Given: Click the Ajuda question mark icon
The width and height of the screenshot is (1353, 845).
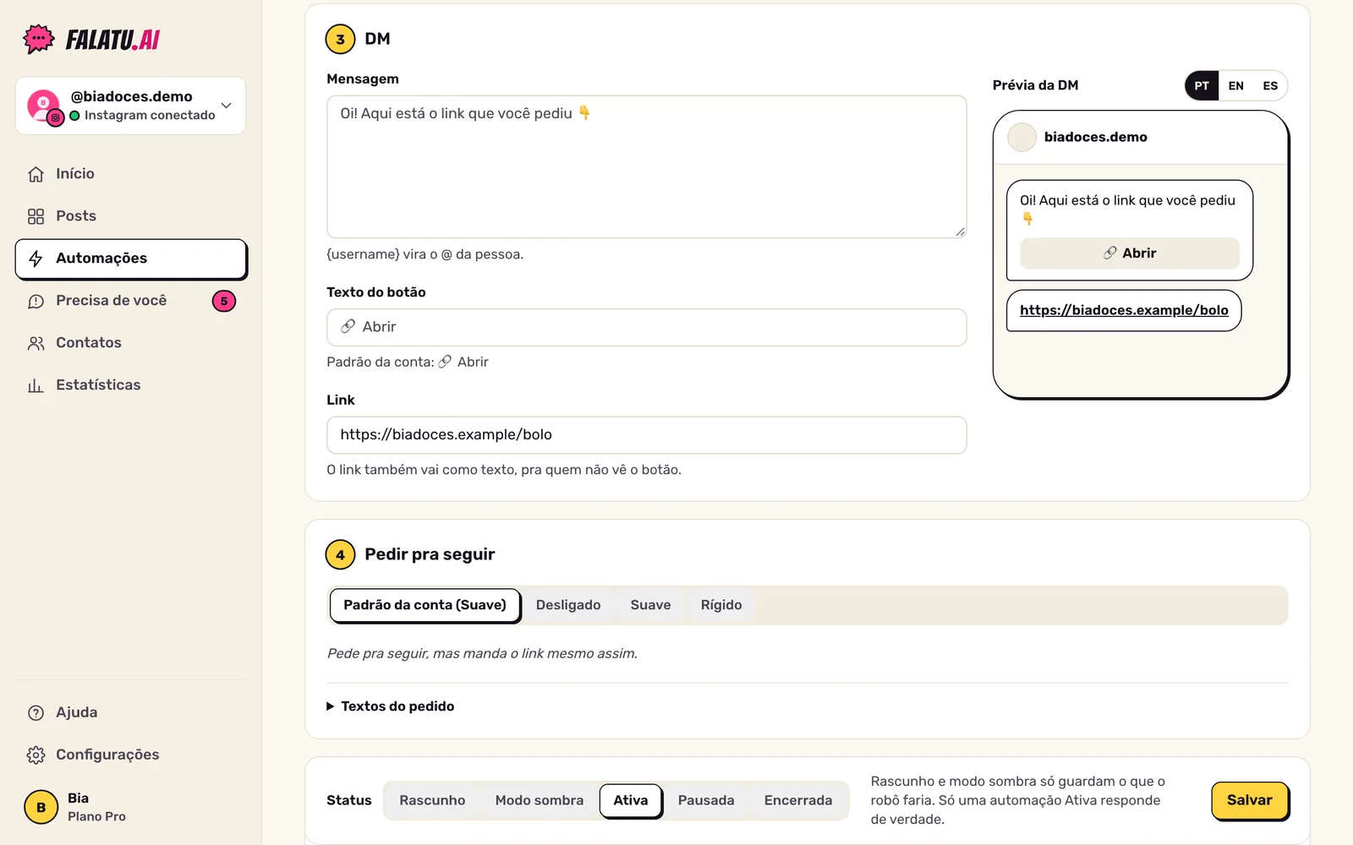Looking at the screenshot, I should click(x=36, y=713).
